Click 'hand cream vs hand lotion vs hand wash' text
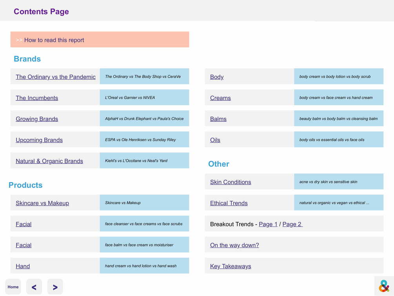The image size is (394, 296). click(141, 266)
